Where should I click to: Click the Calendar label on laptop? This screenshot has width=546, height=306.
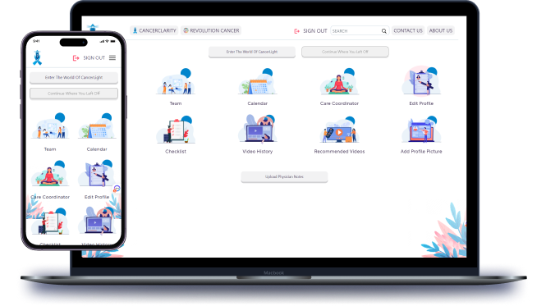[257, 103]
